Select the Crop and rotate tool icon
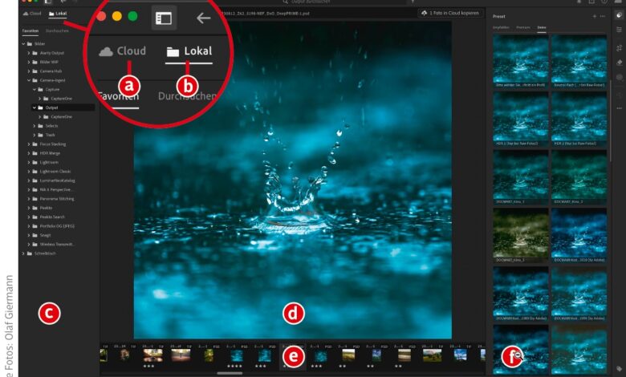This screenshot has width=626, height=377. point(620,48)
